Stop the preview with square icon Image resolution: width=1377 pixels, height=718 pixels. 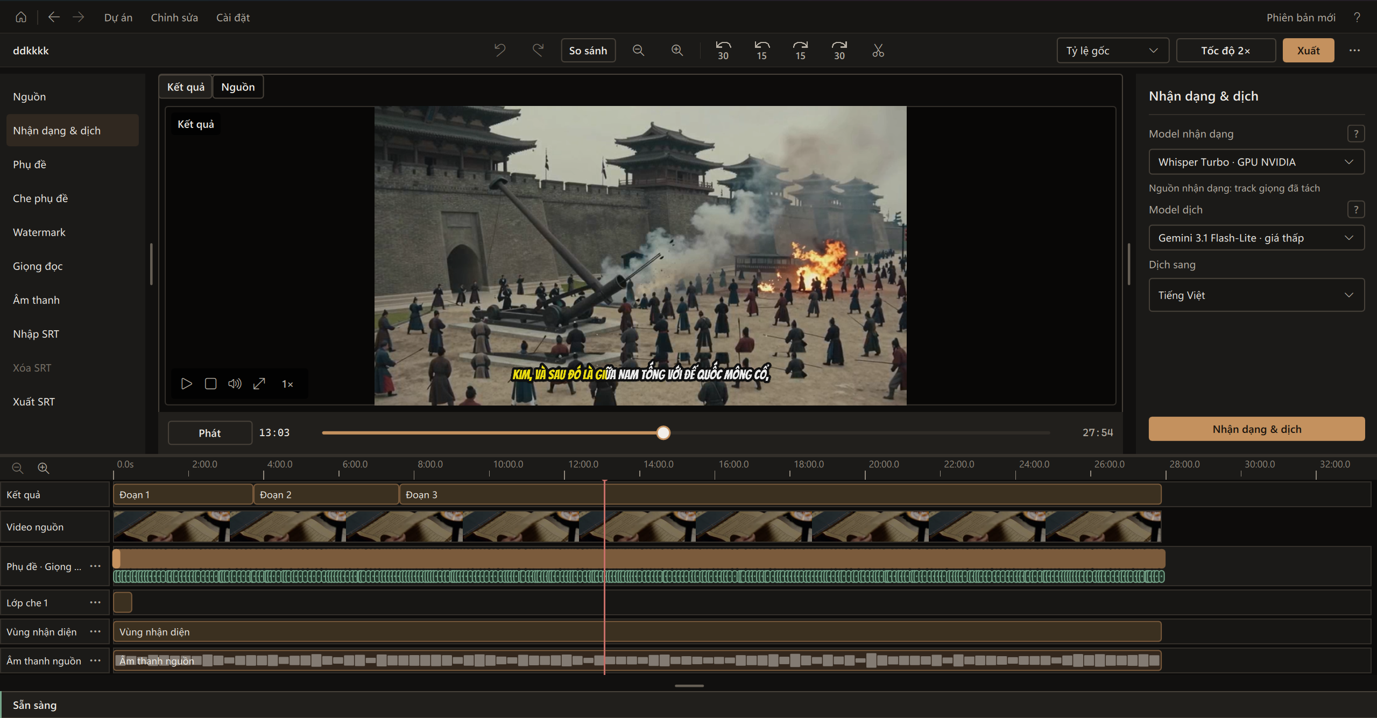(210, 383)
